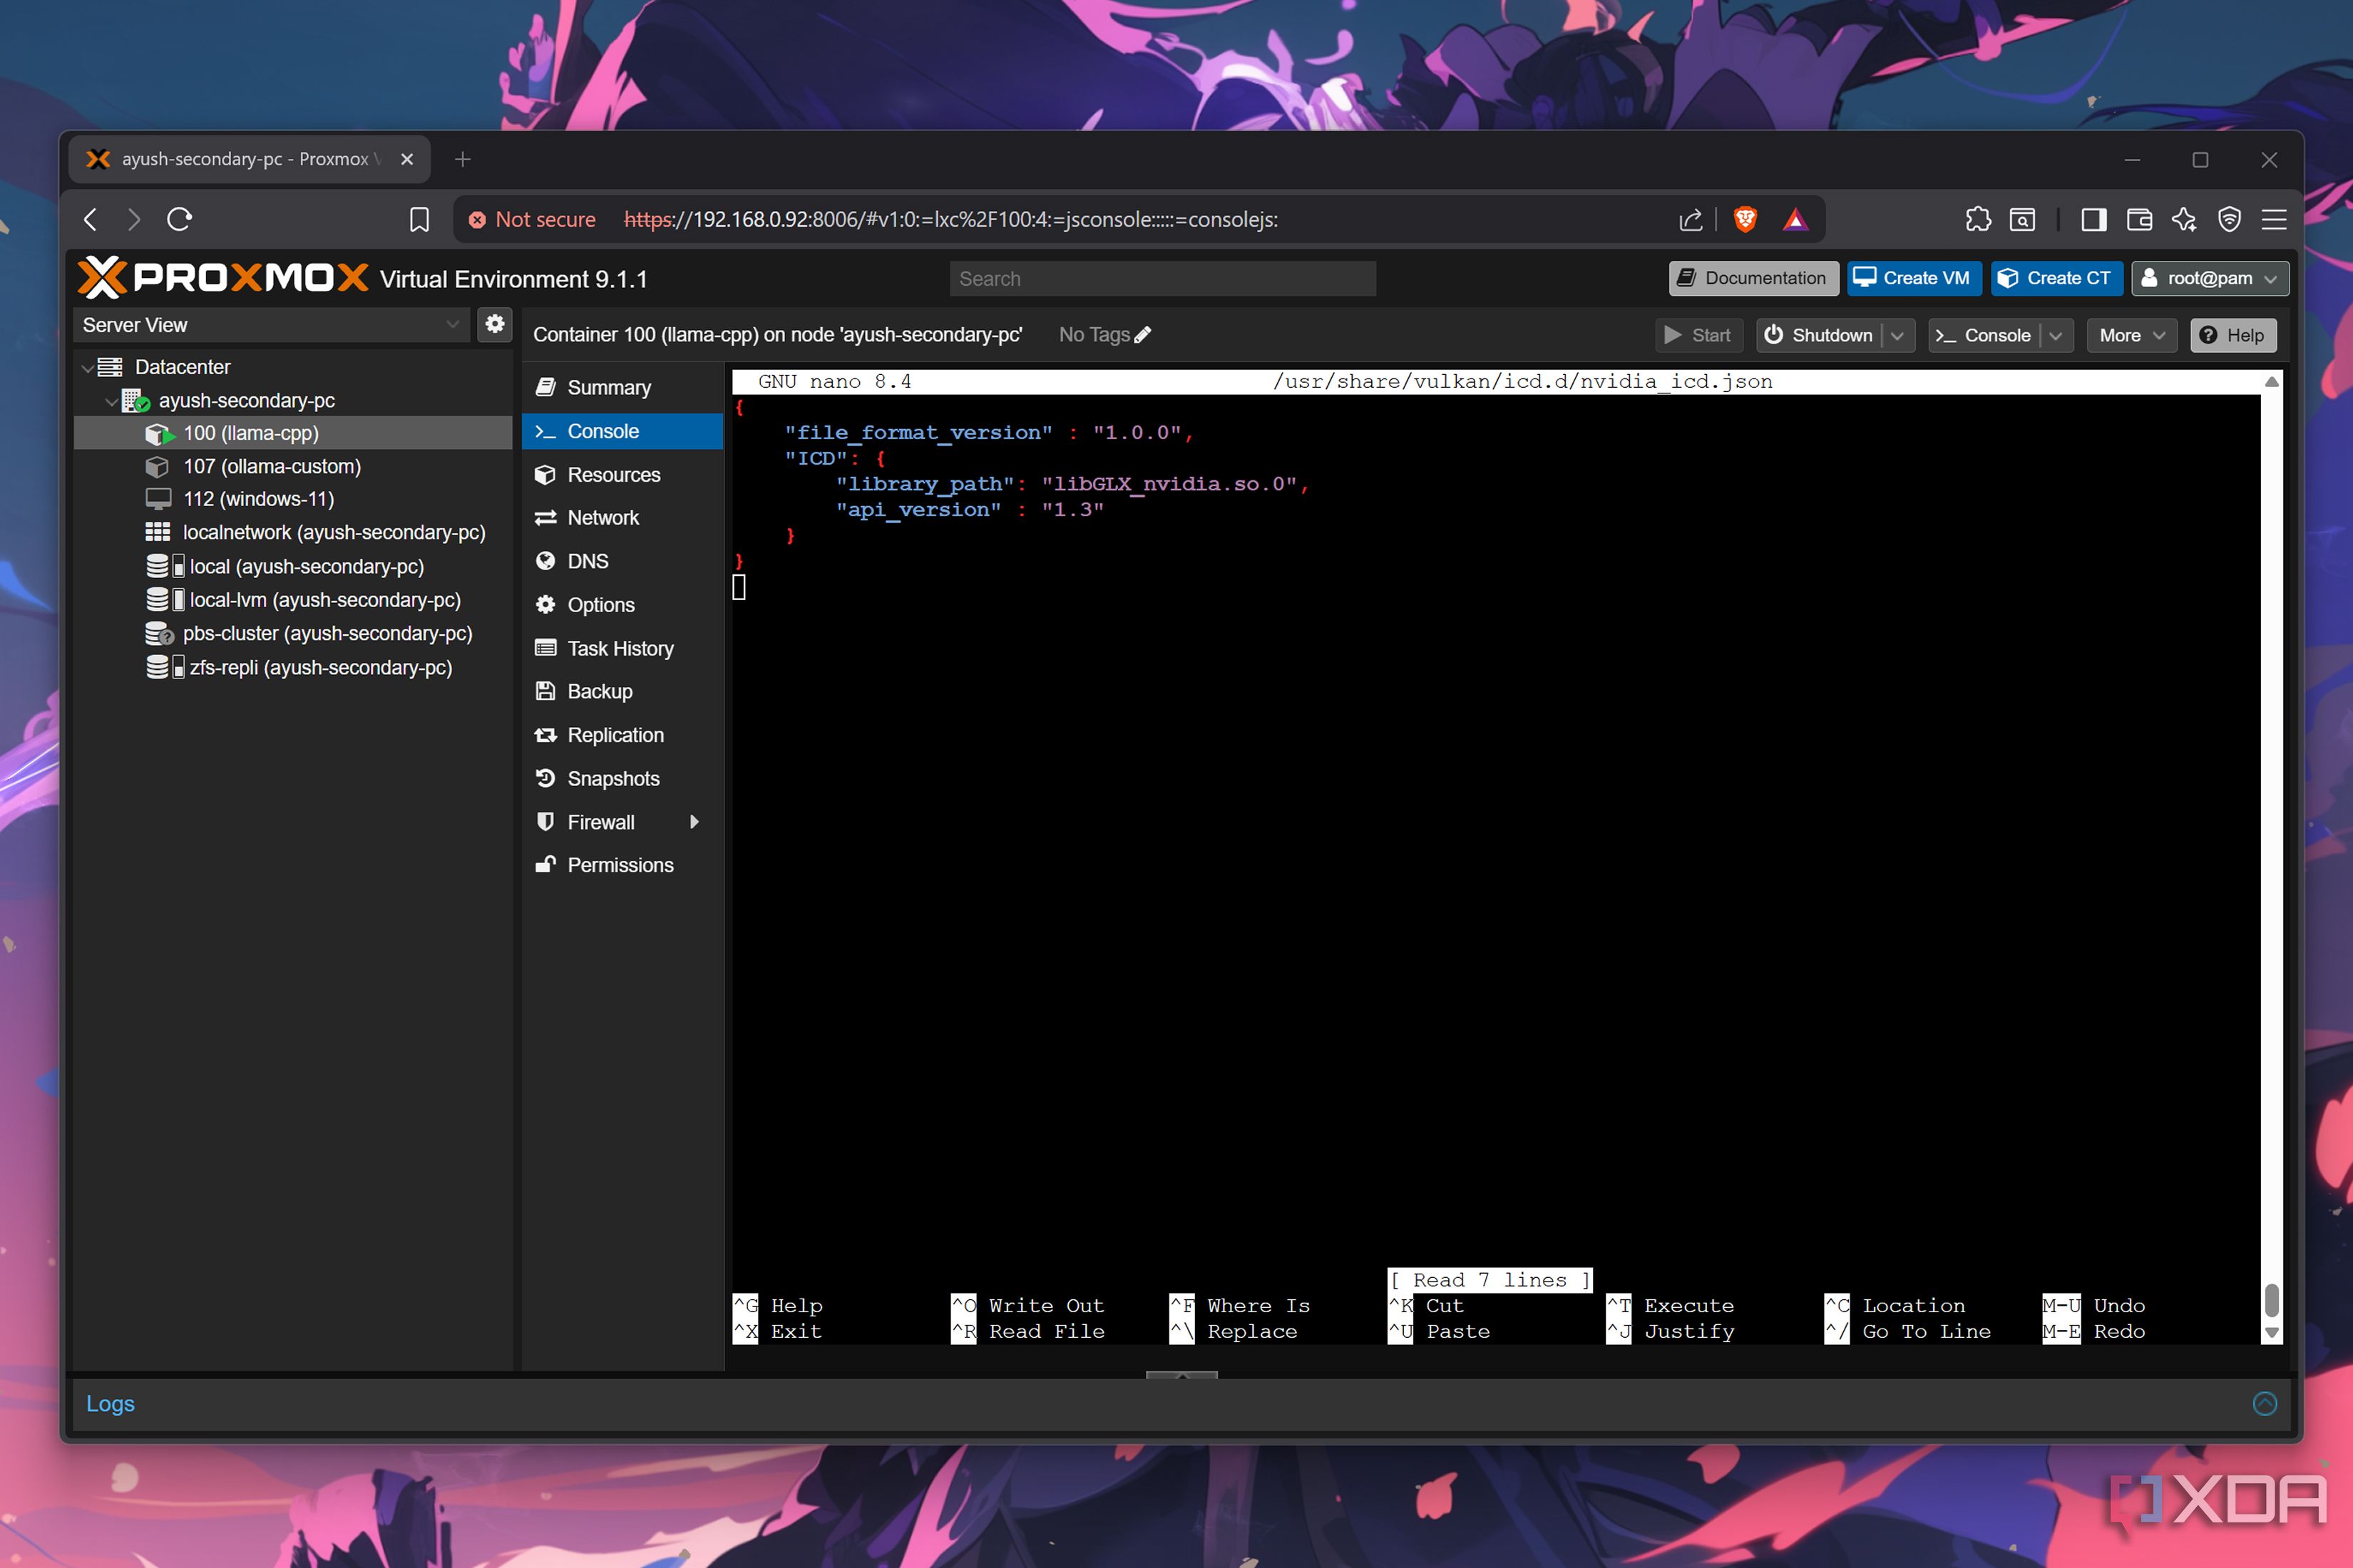The height and width of the screenshot is (1568, 2353).
Task: Open a new browser tab with plus icon
Action: point(462,159)
